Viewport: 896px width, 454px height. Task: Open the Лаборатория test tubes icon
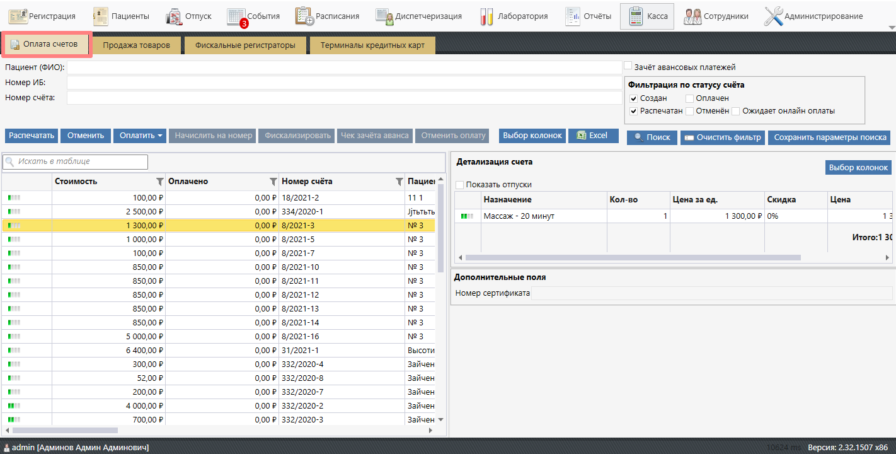tap(486, 16)
